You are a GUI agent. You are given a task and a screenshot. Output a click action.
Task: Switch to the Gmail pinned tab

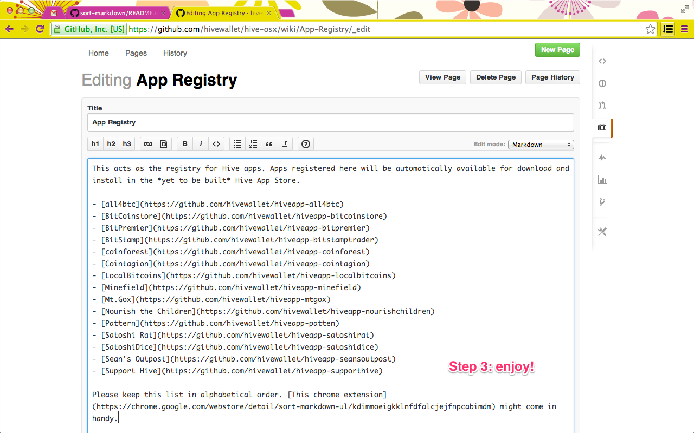click(x=54, y=12)
